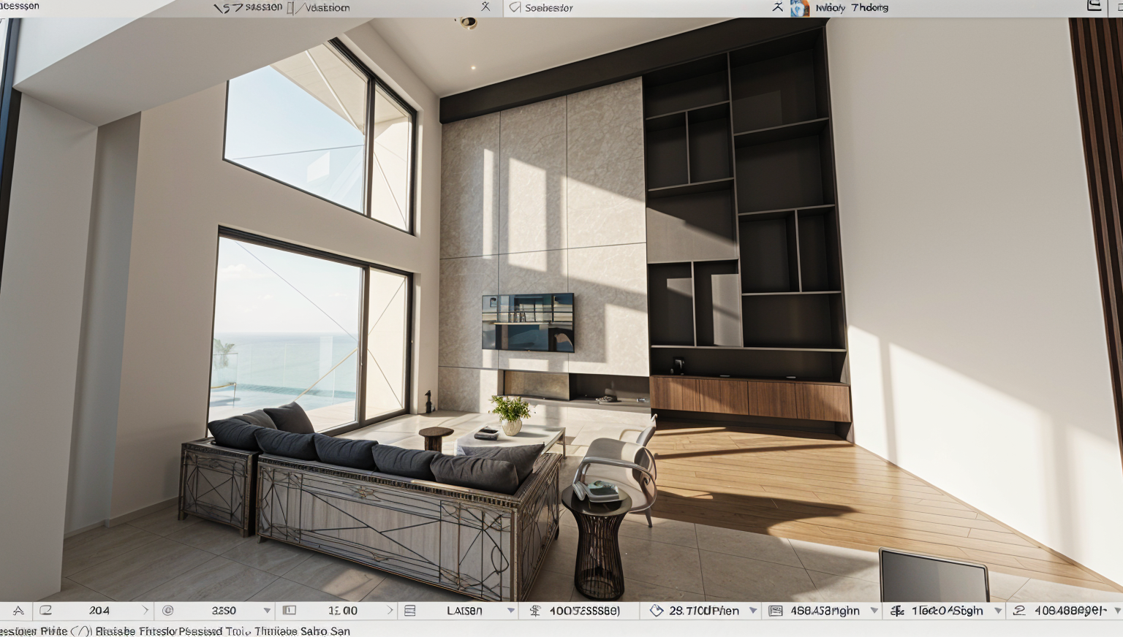This screenshot has width=1123, height=637.
Task: Click the 204 value field
Action: [x=99, y=611]
